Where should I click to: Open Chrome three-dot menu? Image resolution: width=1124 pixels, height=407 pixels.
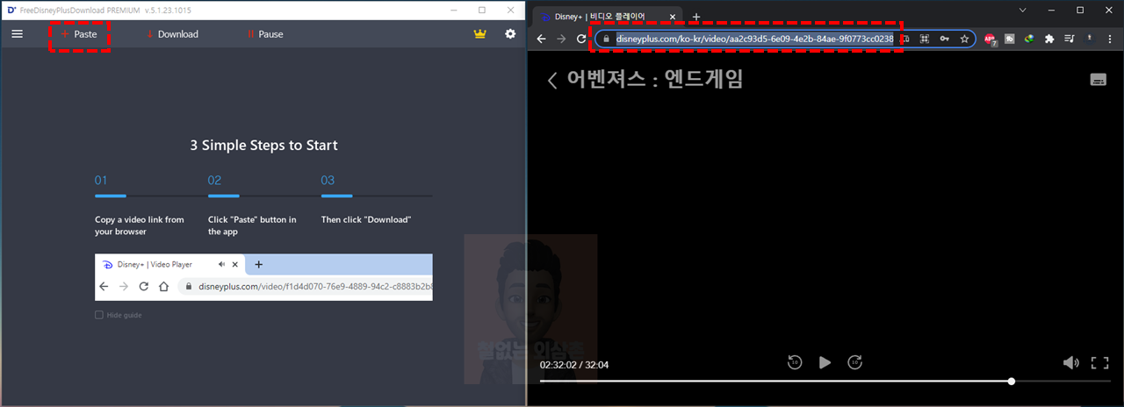coord(1109,39)
